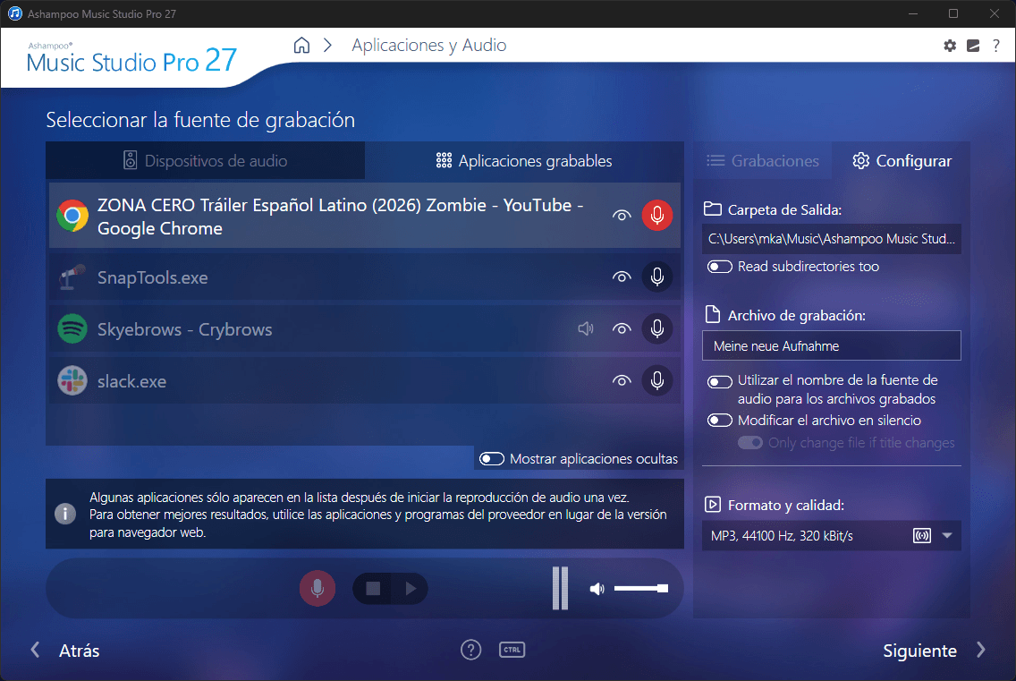Screen dimensions: 1016x681
Task: Click the Spotify icon for Skyebrows
Action: point(72,328)
